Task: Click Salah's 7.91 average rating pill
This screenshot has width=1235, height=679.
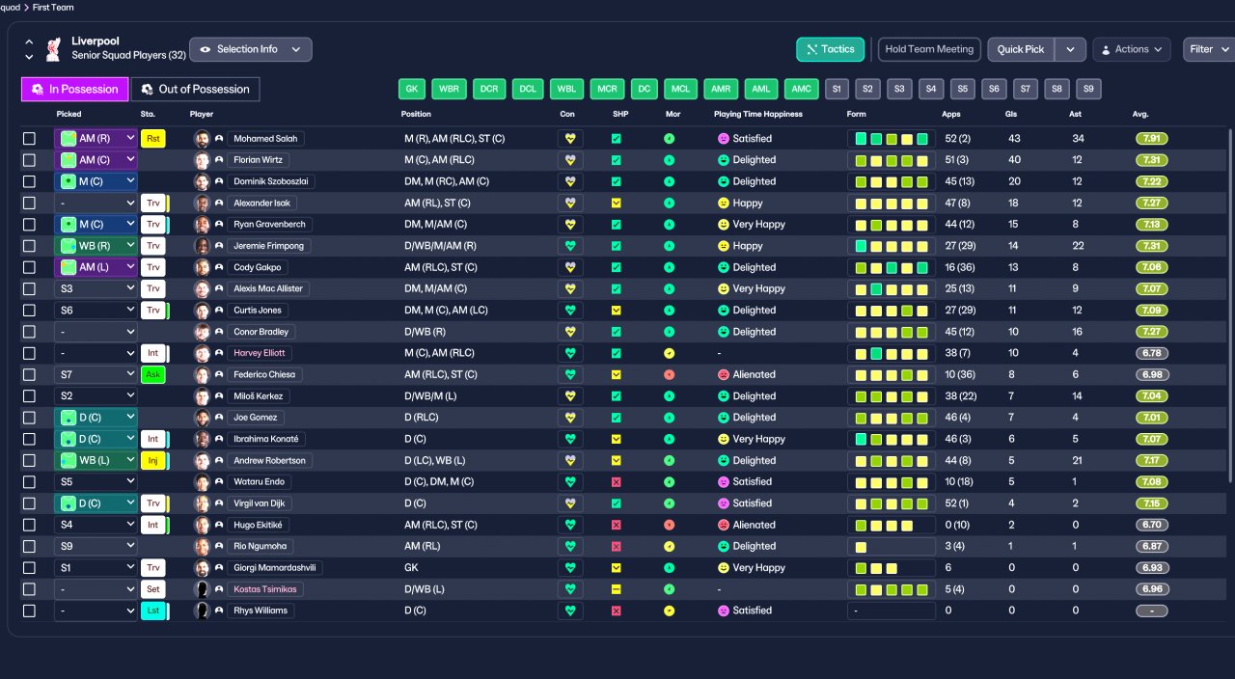Action: click(1152, 139)
